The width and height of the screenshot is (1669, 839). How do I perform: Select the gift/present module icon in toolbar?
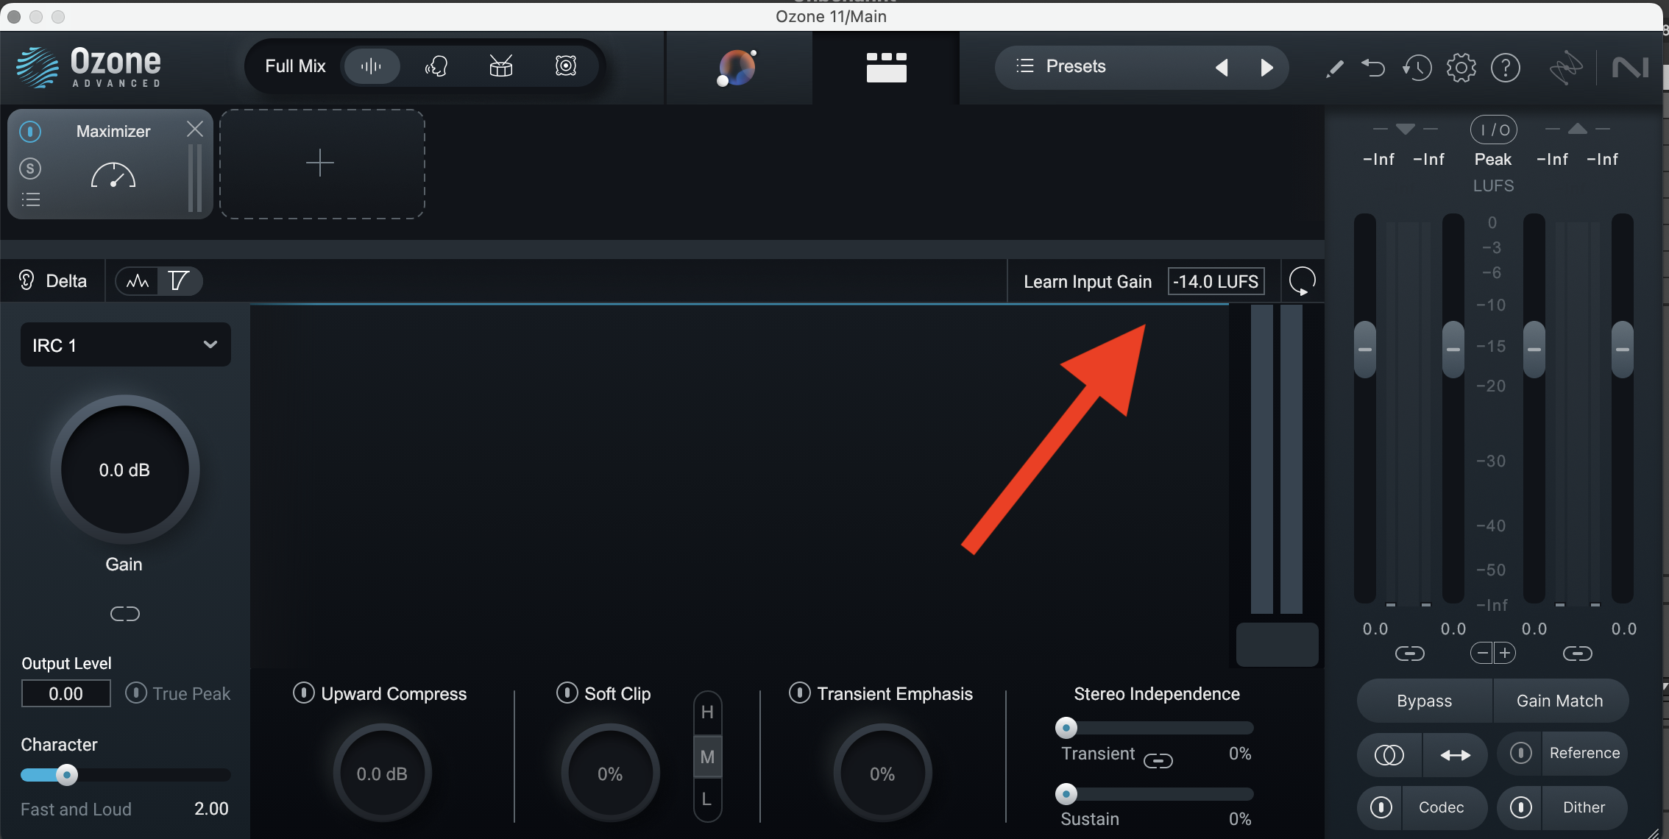pos(500,66)
